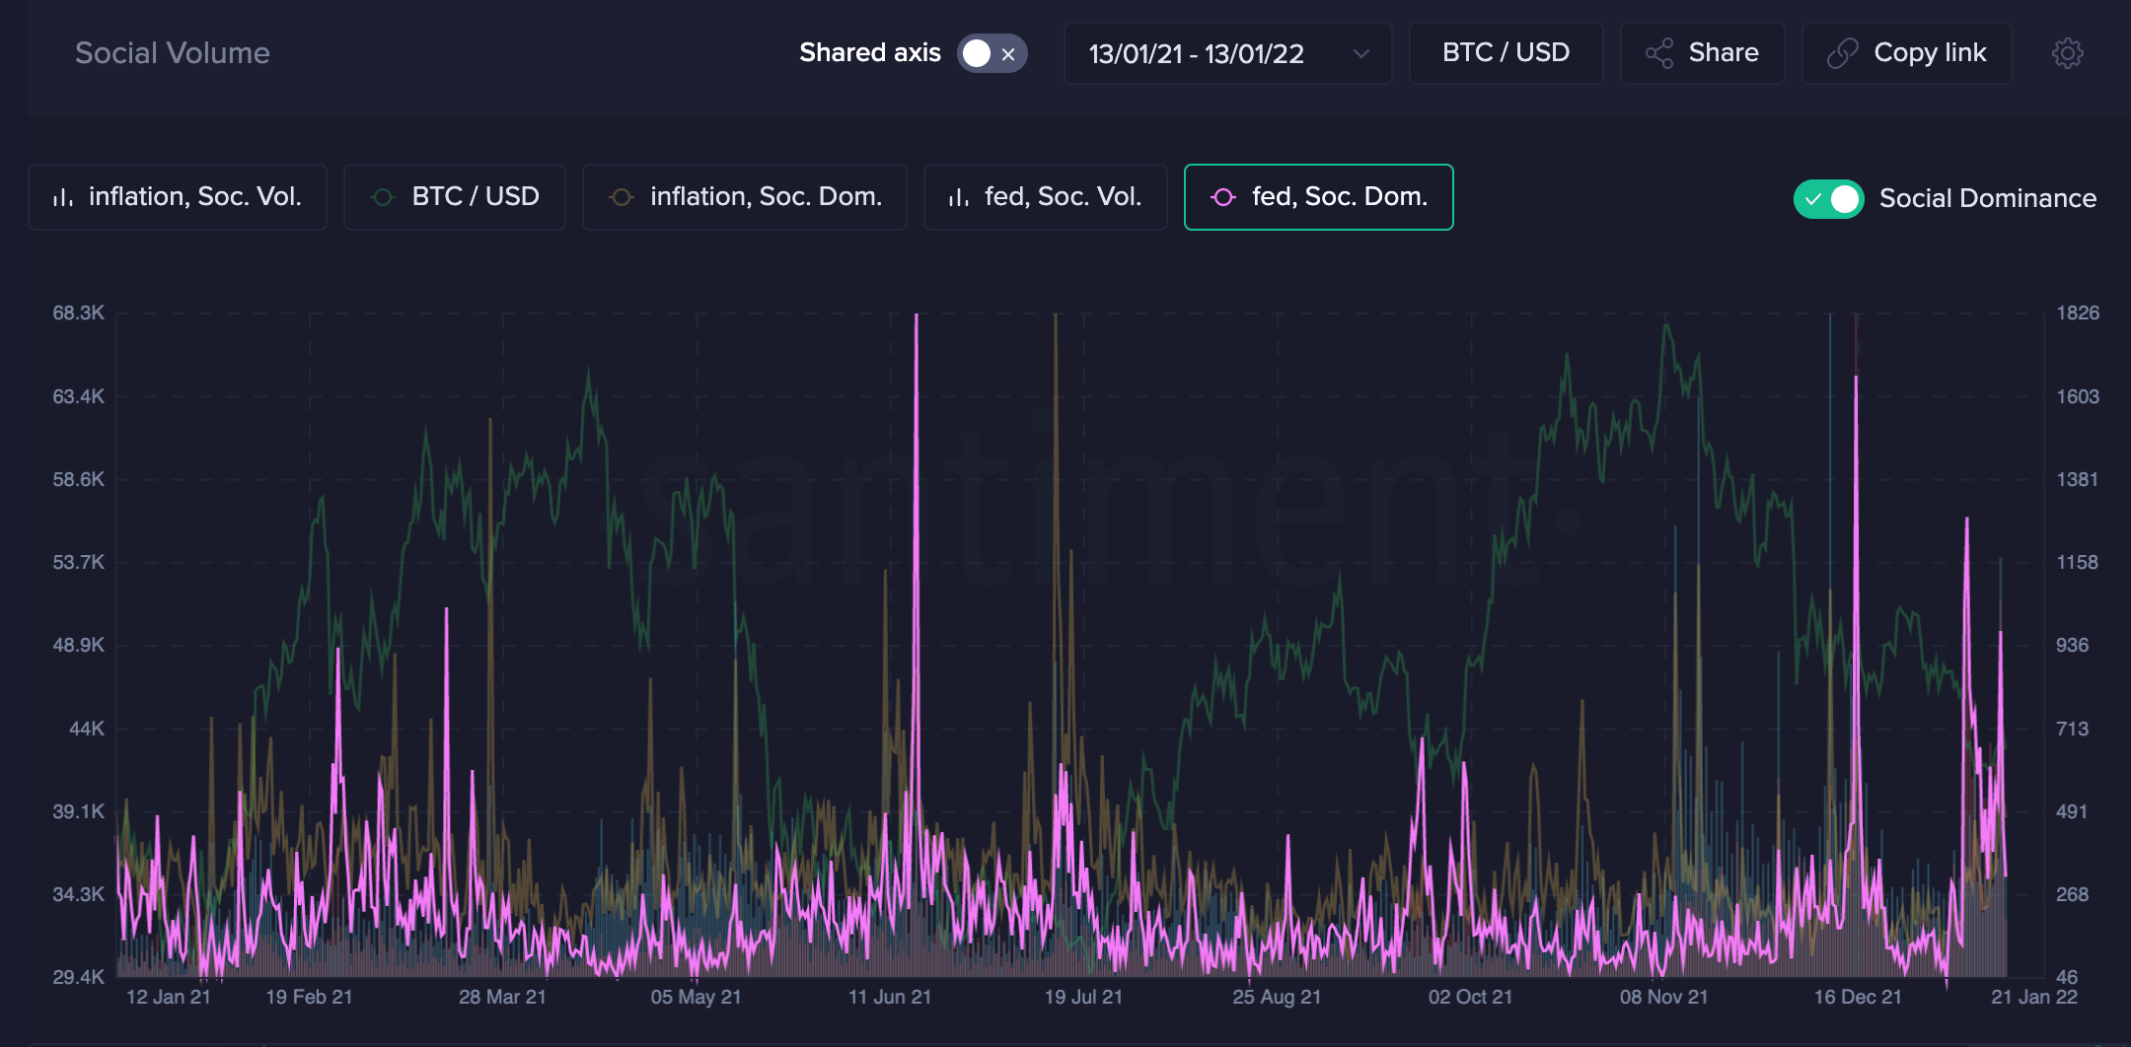Screen dimensions: 2131x1047
Task: Select the BTC / USD pair button in header
Action: (x=1506, y=53)
